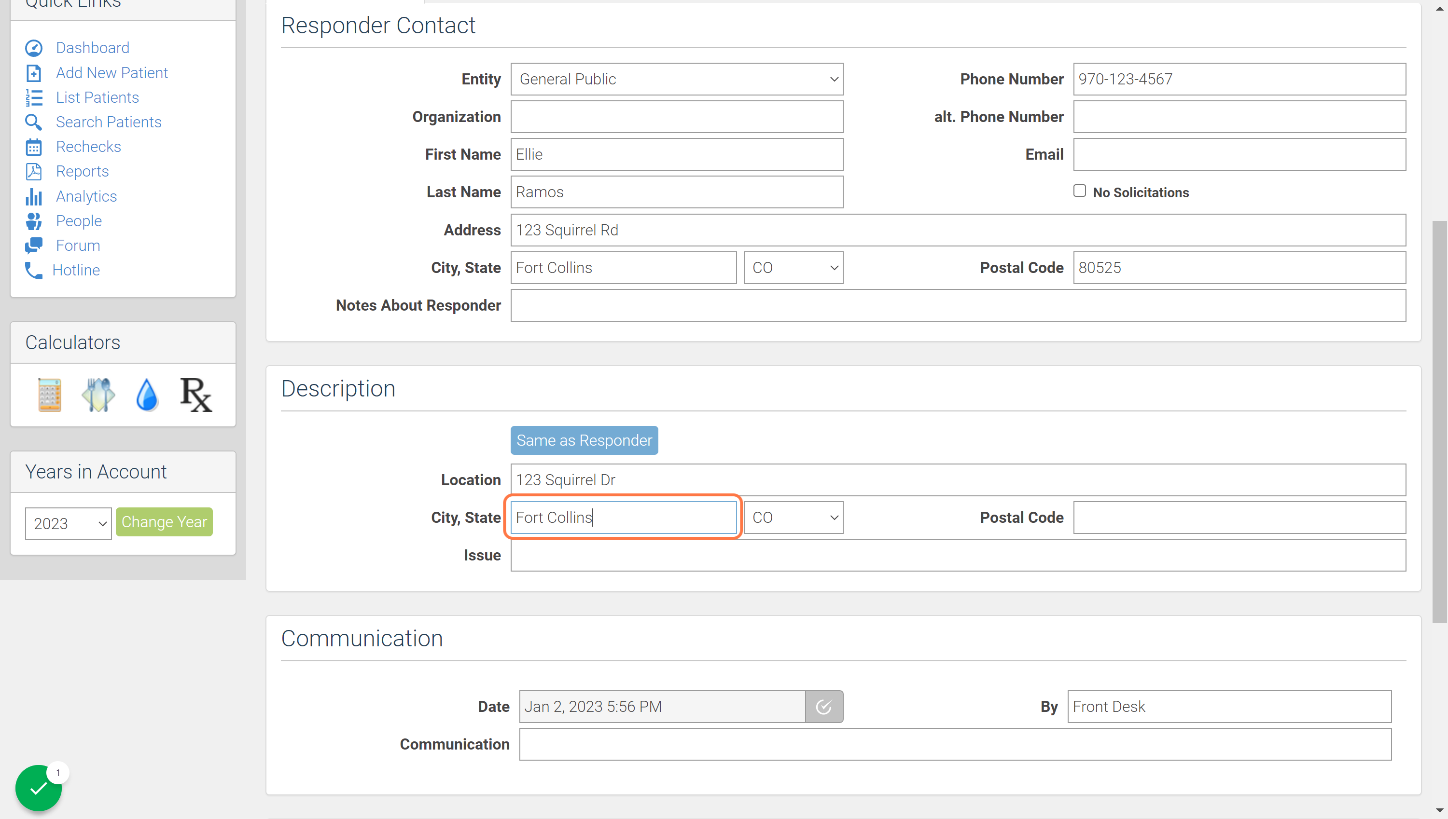Click the Search Patients magnifier icon

(34, 122)
